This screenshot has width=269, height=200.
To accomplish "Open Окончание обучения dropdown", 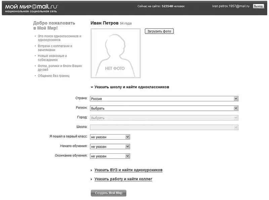I will pos(110,156).
